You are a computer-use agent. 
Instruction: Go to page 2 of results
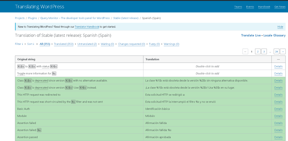point(258,52)
